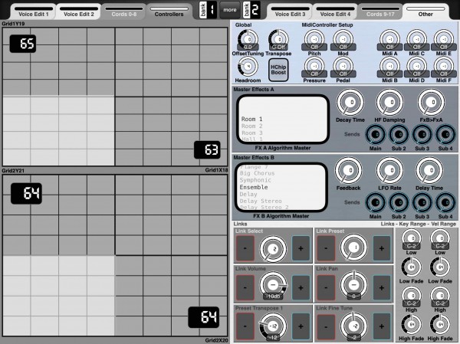
Task: Click the Pressure controller knob
Action: click(x=314, y=67)
